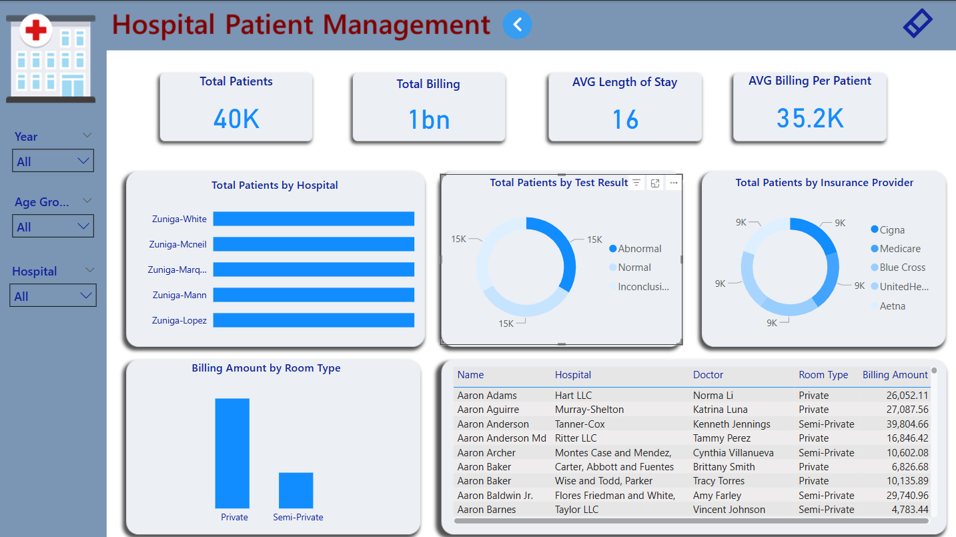Sort table by Doctor column header
This screenshot has height=537, width=956.
(708, 375)
